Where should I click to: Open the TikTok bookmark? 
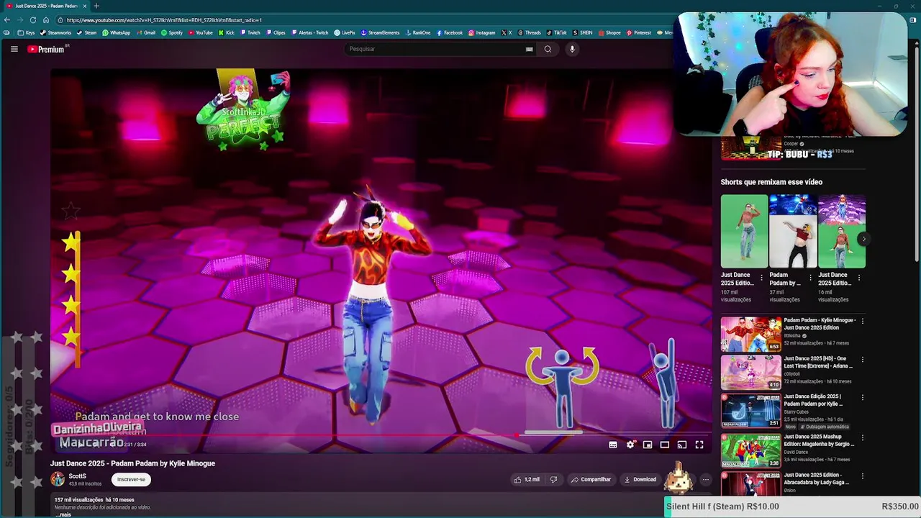coord(556,32)
